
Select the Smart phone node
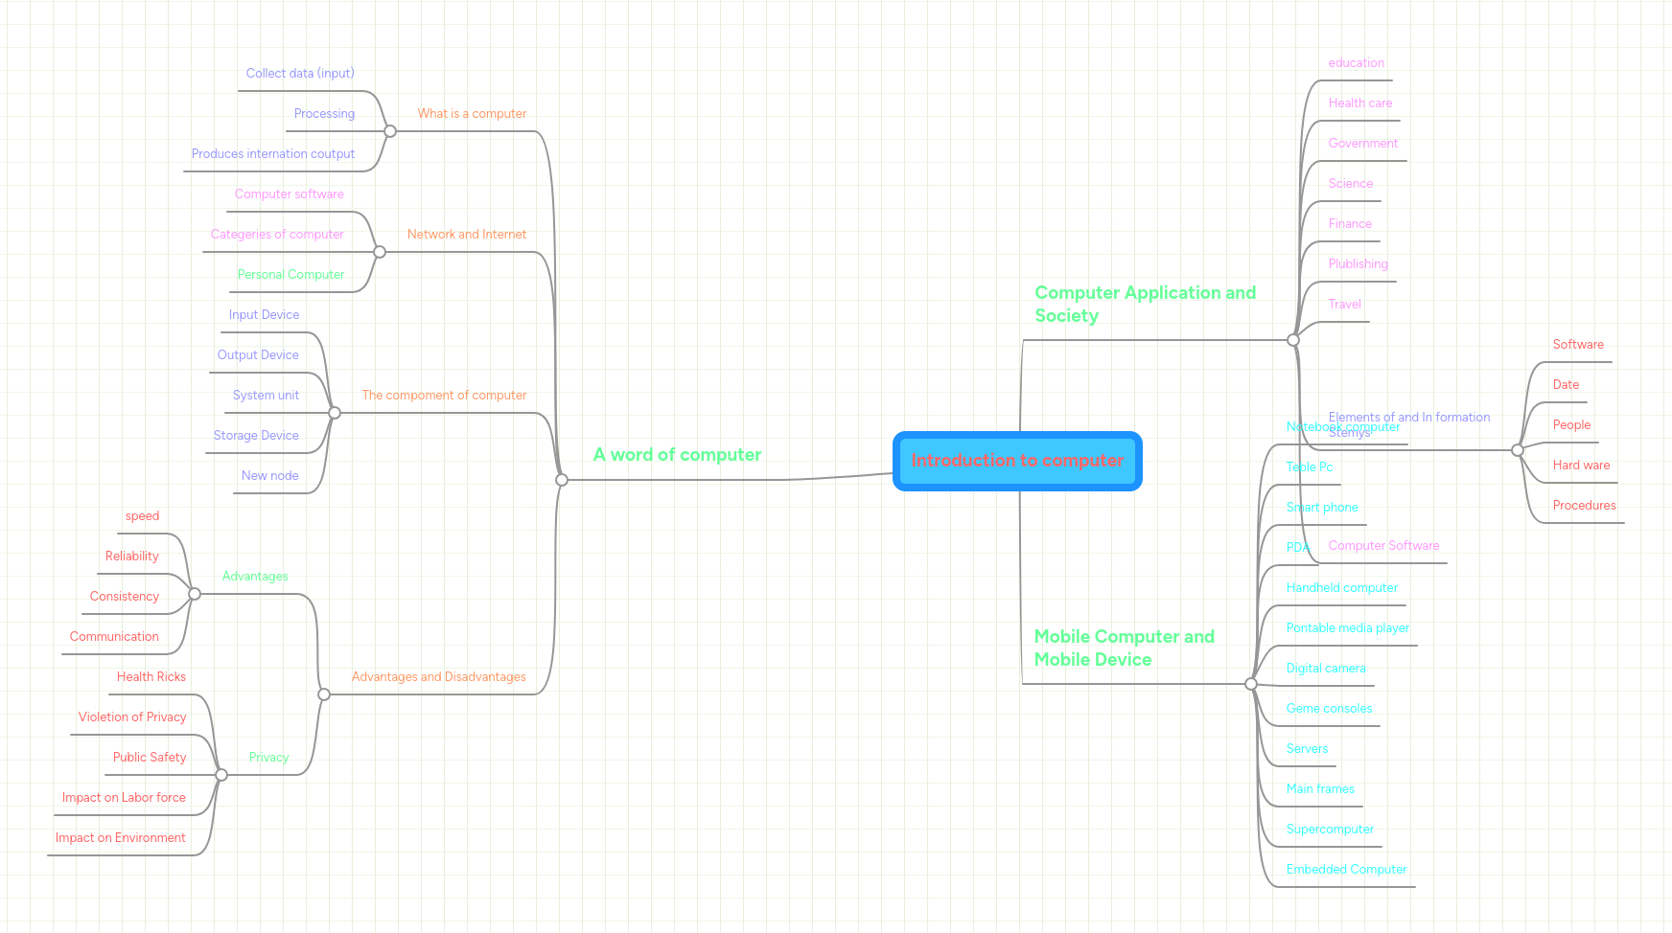click(1322, 507)
